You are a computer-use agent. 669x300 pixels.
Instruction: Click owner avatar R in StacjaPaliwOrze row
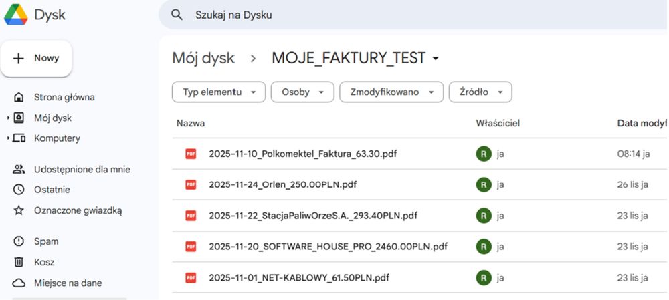[484, 216]
